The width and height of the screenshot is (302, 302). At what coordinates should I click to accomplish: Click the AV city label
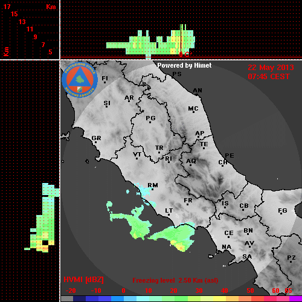[249, 243]
